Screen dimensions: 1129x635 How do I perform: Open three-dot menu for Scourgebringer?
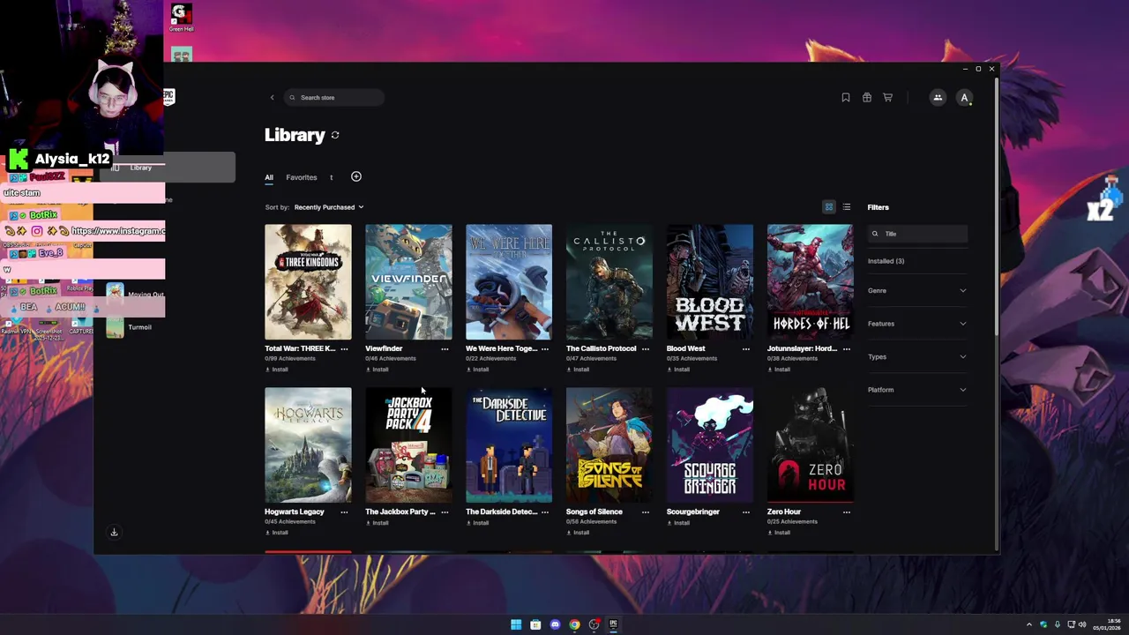(x=746, y=512)
